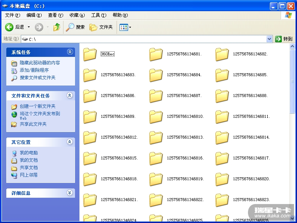This screenshot has width=297, height=223.
Task: Click 创建一个新文件夹 link
Action: click(37, 106)
